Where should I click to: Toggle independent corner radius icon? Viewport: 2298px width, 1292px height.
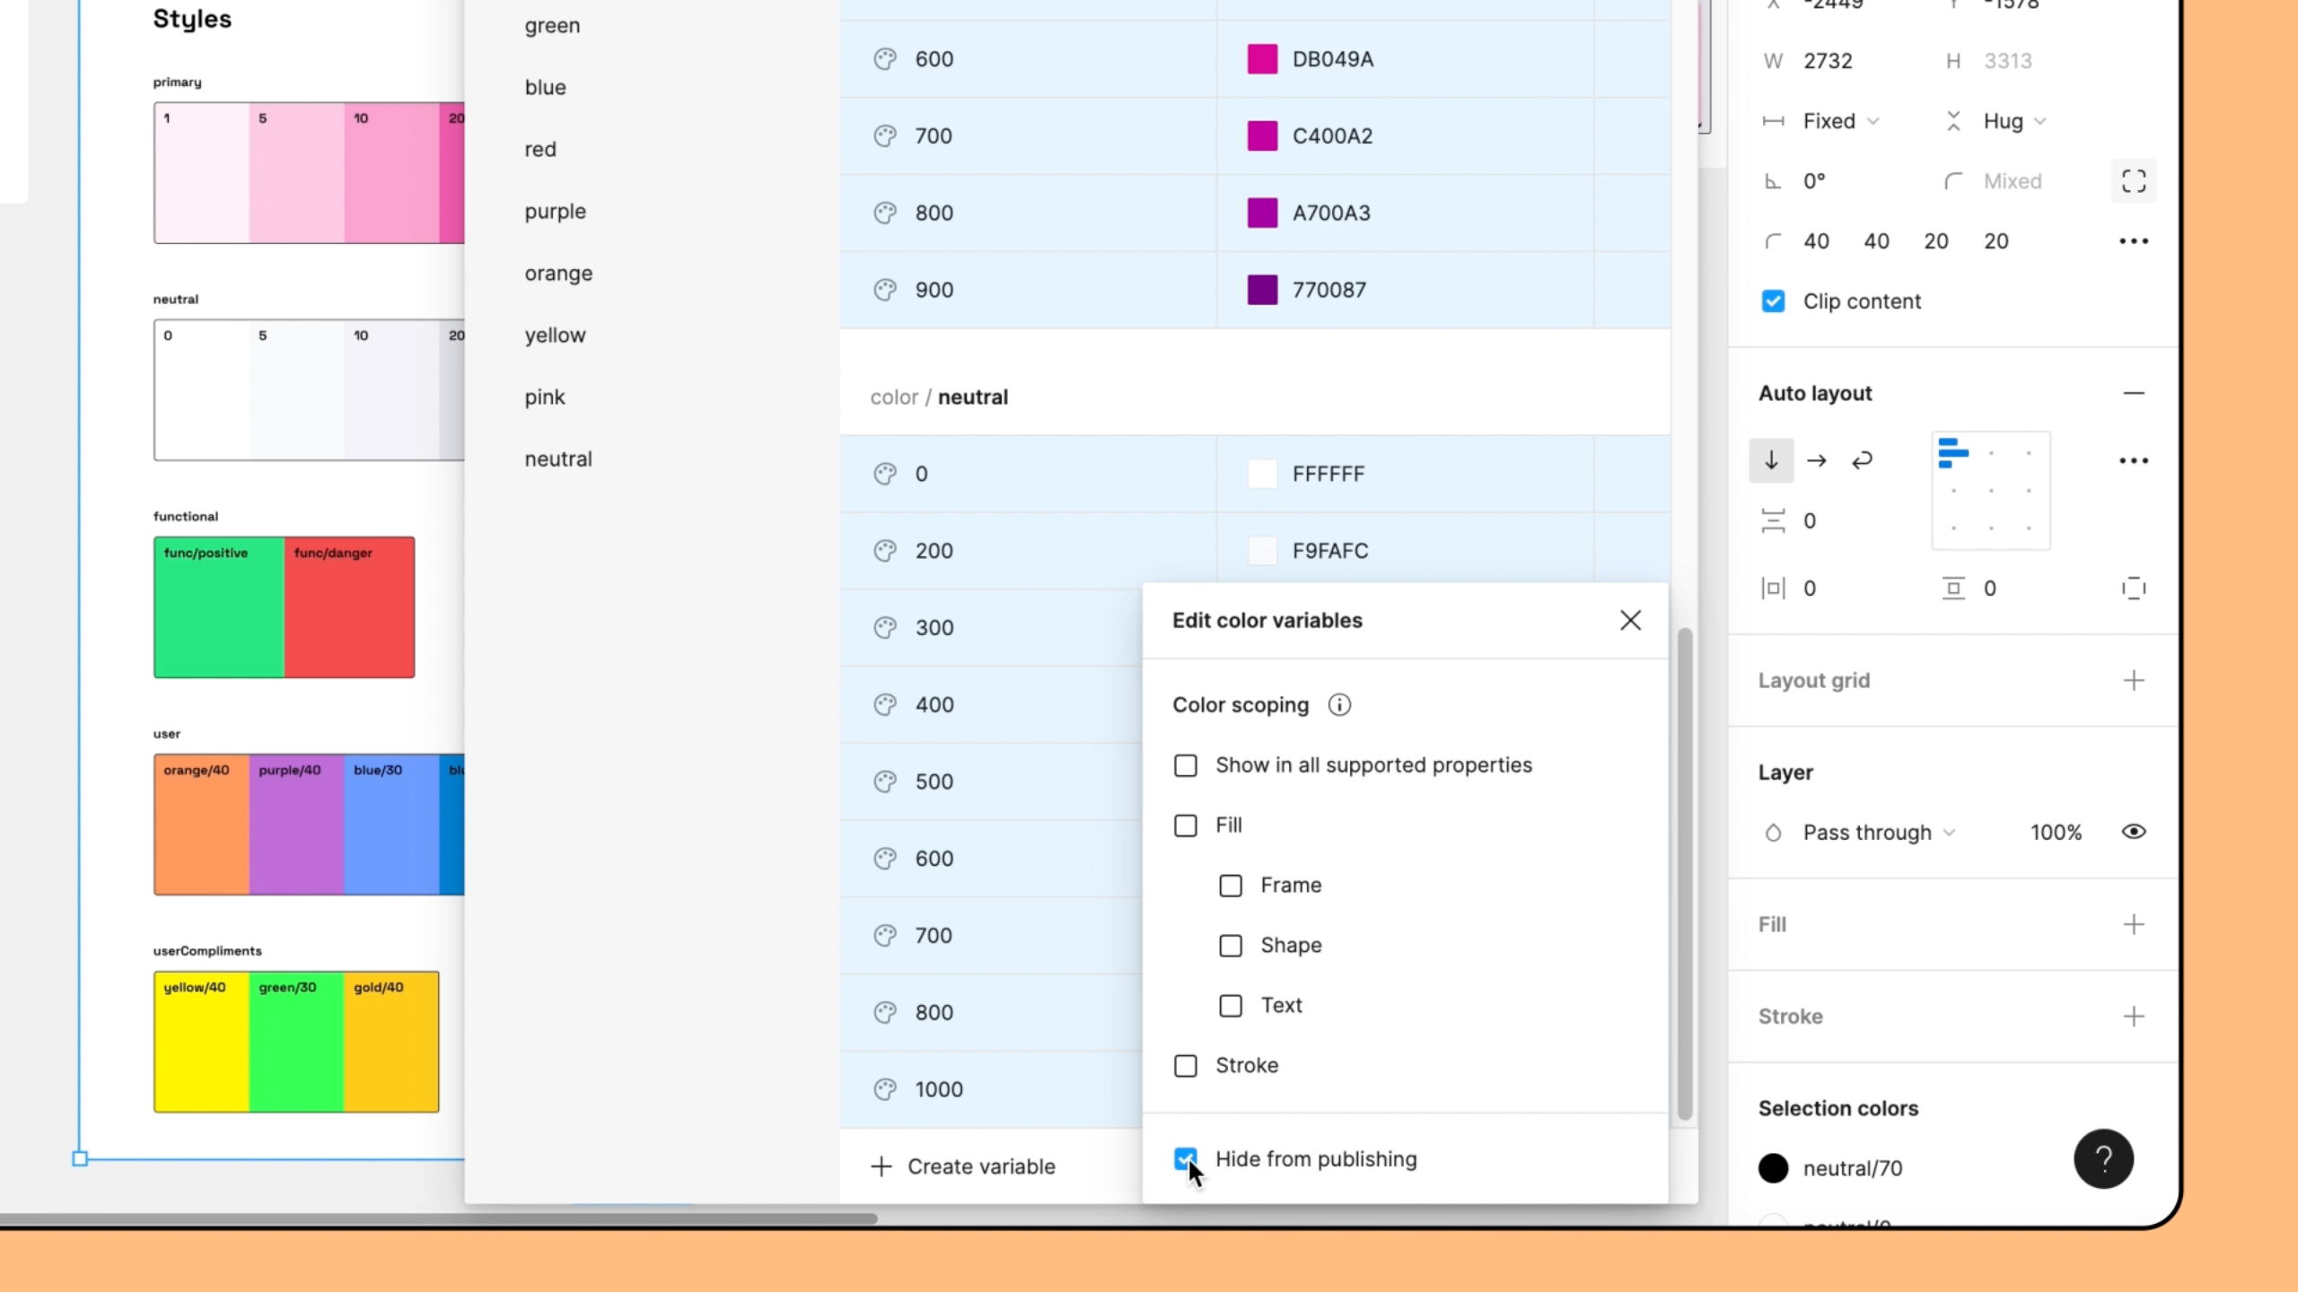[x=2134, y=181]
